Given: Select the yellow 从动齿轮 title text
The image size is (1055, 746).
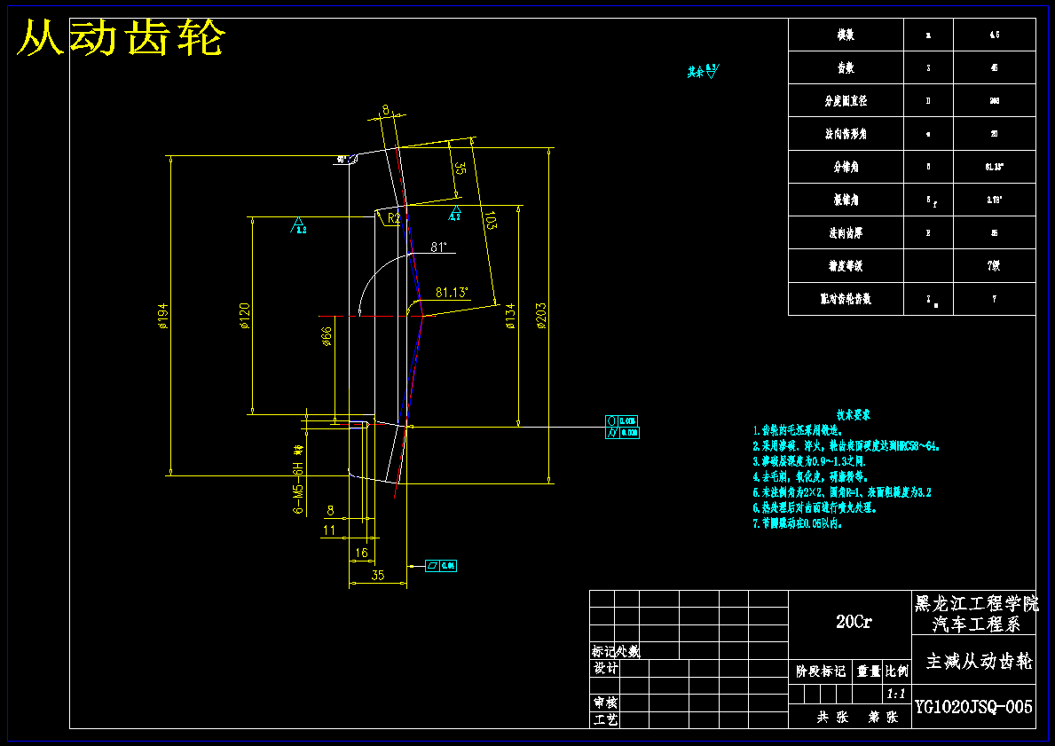Looking at the screenshot, I should point(121,38).
